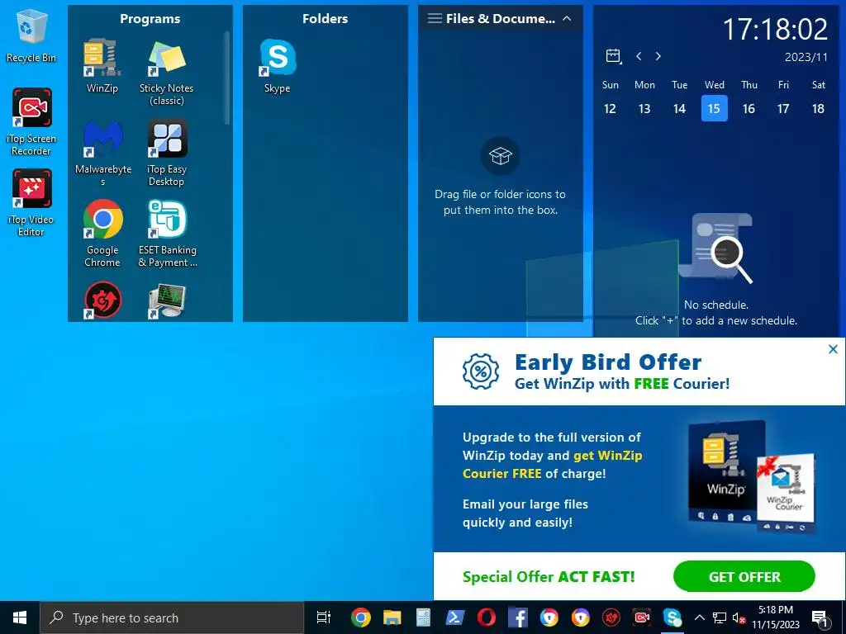Launch Google Chrome from the Programs box
Image resolution: width=846 pixels, height=634 pixels.
pyautogui.click(x=102, y=234)
